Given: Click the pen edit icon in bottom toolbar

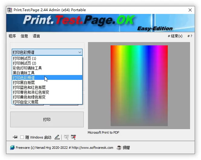Looking at the screenshot, I should 57,137.
